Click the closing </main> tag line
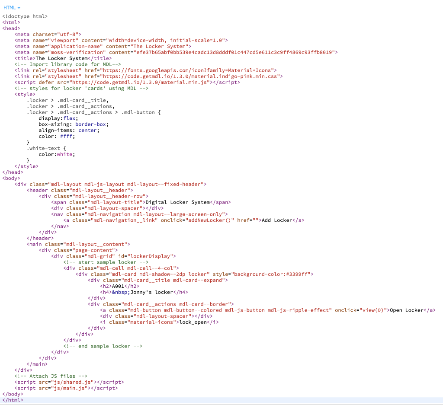The image size is (443, 405). pyautogui.click(x=37, y=364)
